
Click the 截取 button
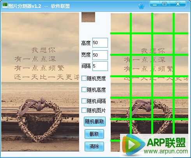(x=94, y=134)
